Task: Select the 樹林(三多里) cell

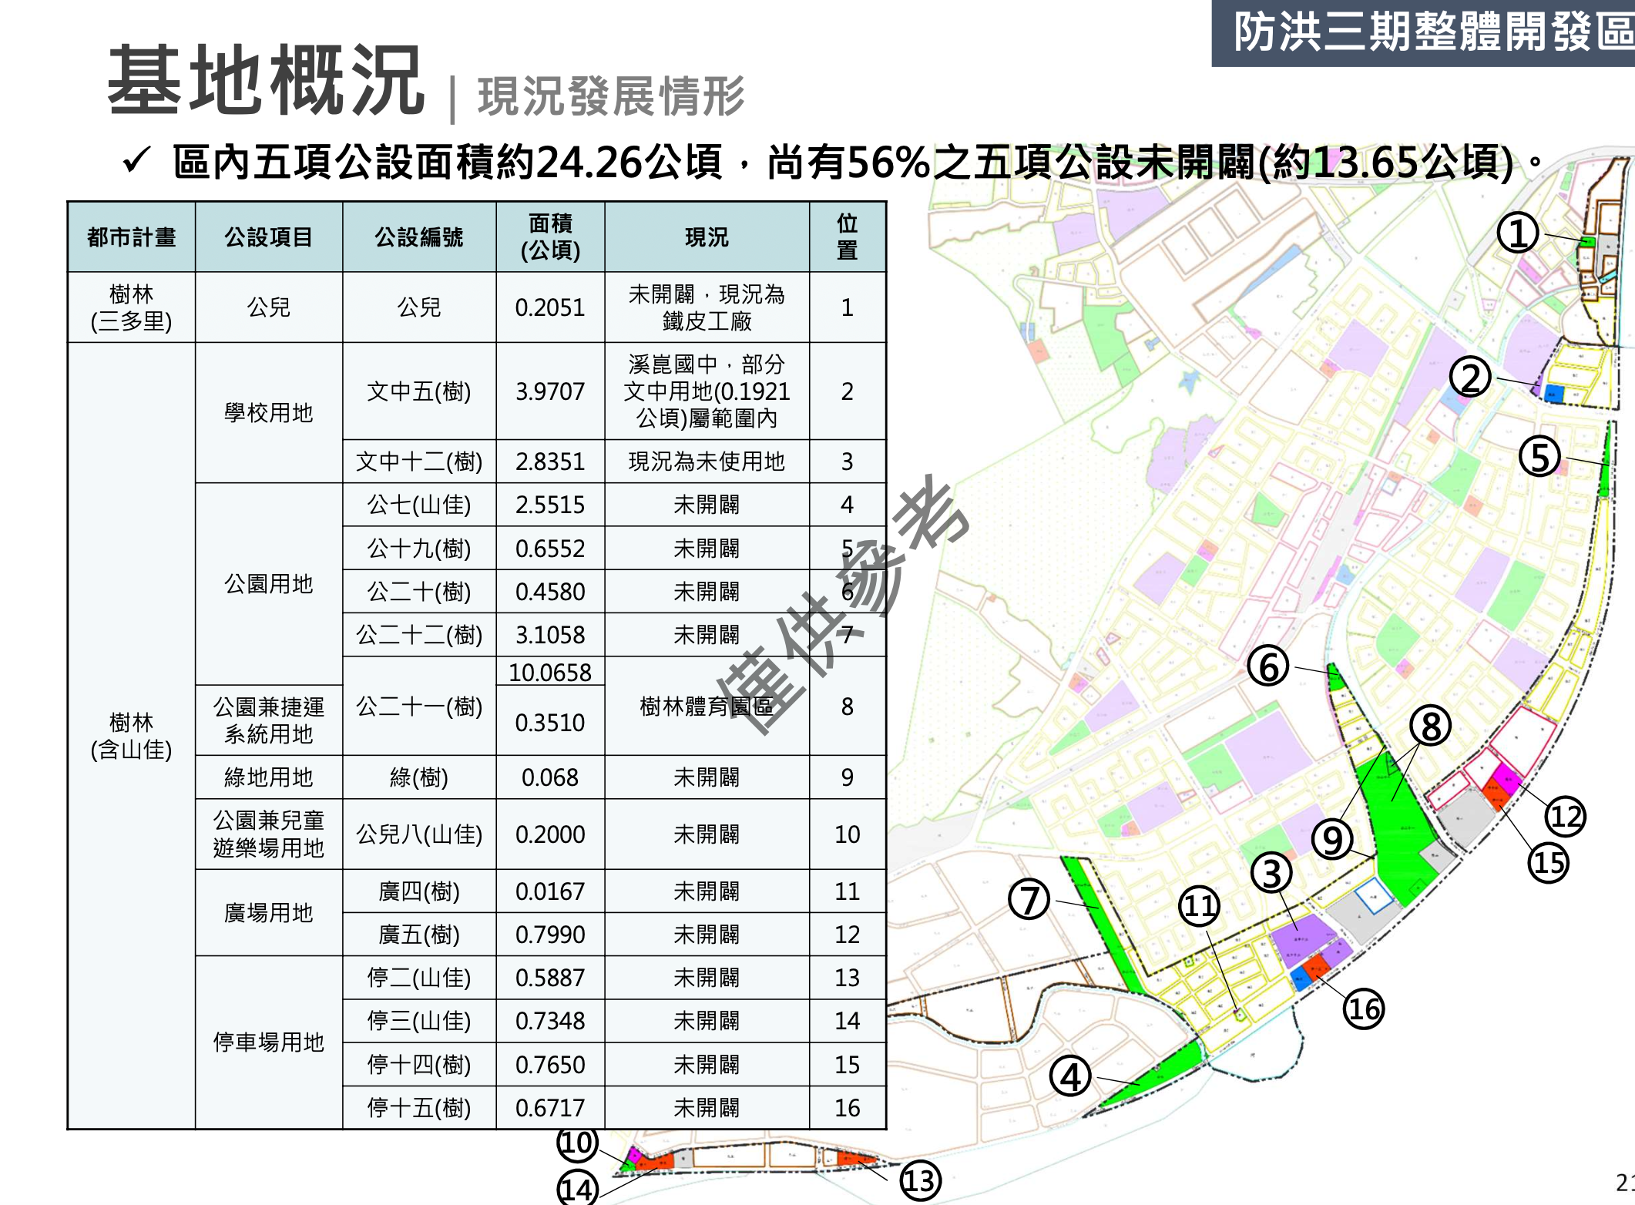Action: pyautogui.click(x=132, y=307)
